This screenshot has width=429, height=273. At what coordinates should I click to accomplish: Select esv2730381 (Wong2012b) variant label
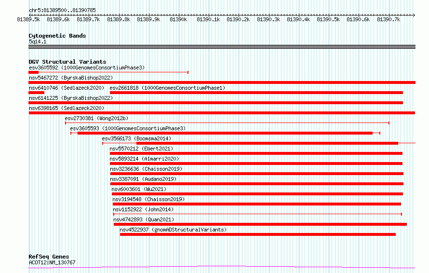tap(96, 118)
